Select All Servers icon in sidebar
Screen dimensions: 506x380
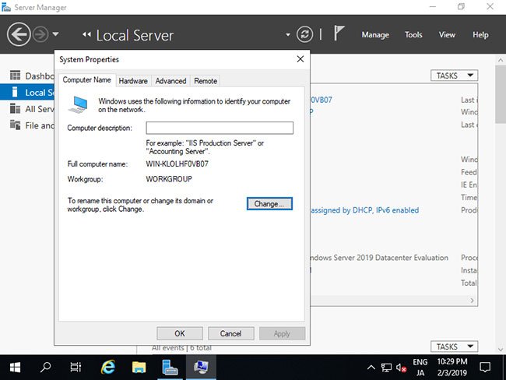coord(15,109)
